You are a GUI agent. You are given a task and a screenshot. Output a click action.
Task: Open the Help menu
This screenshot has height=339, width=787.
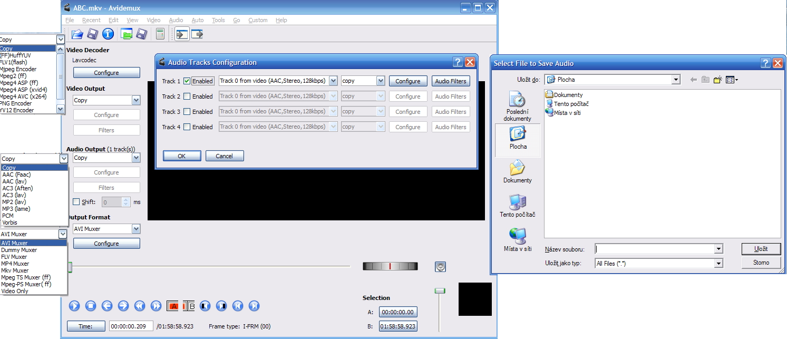click(x=281, y=20)
